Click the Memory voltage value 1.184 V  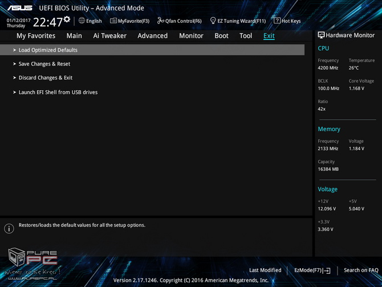356,148
